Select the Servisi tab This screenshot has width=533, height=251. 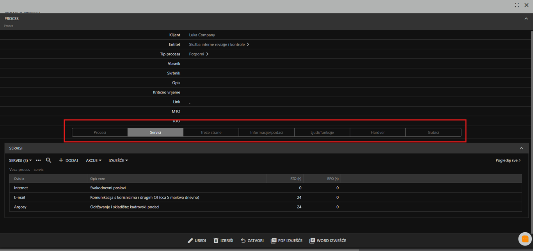point(155,132)
